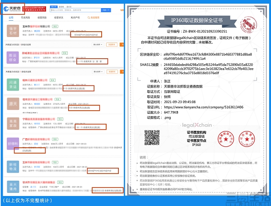Open the 默认排序 dropdown above the 防城港 result
Image resolution: width=271 pixels, height=206 pixels.
(98, 45)
